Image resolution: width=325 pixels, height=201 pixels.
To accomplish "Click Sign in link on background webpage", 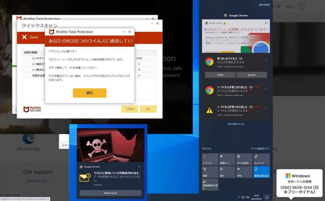I will click(x=290, y=6).
